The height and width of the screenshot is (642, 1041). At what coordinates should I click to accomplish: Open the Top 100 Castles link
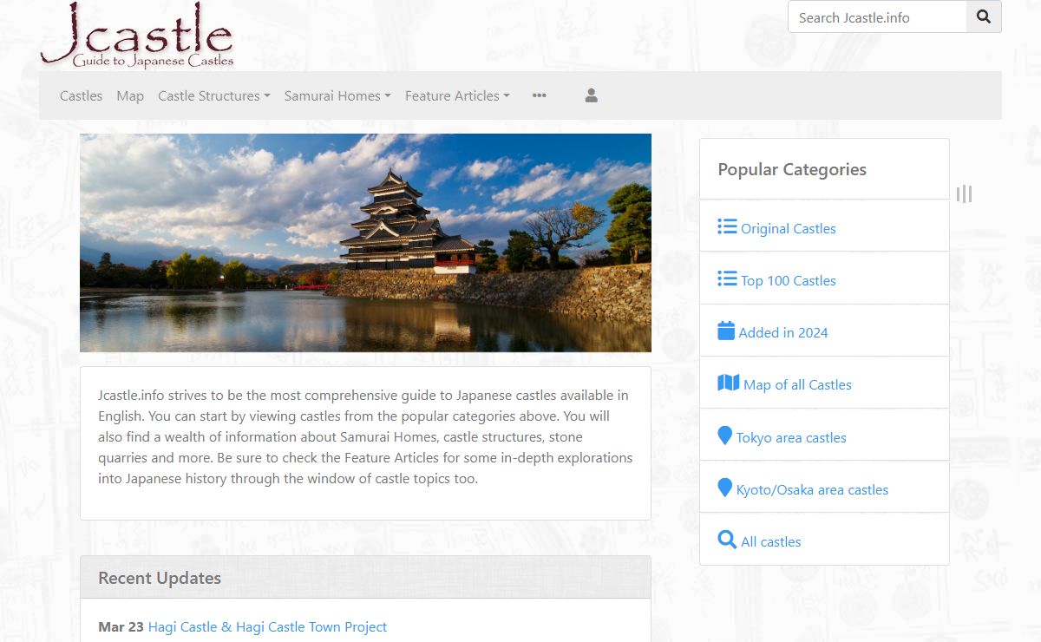tap(789, 280)
